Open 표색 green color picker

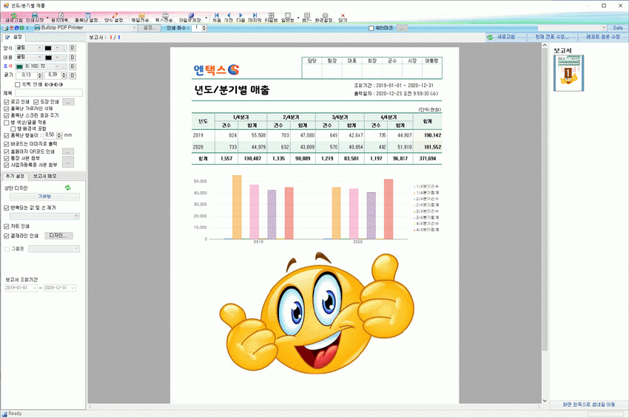19,66
